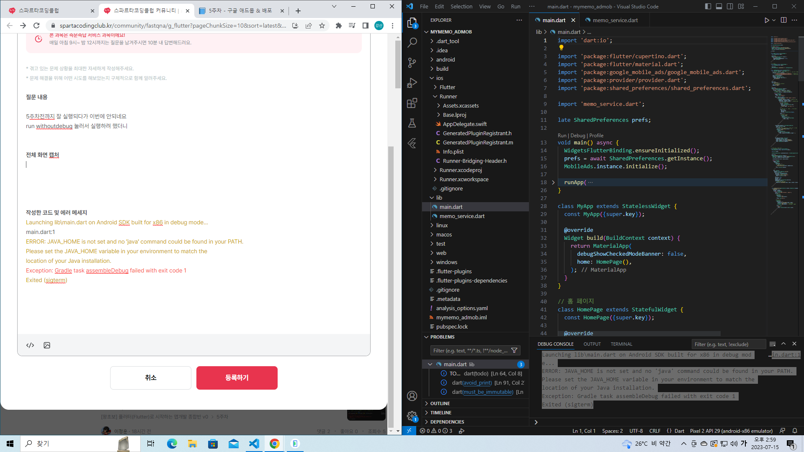Close the bottom debug console panel

(x=794, y=344)
